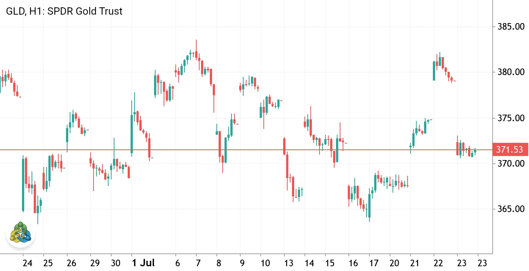This screenshot has height=271, width=529.
Task: Click the red horizontal current price line
Action: click(246, 150)
